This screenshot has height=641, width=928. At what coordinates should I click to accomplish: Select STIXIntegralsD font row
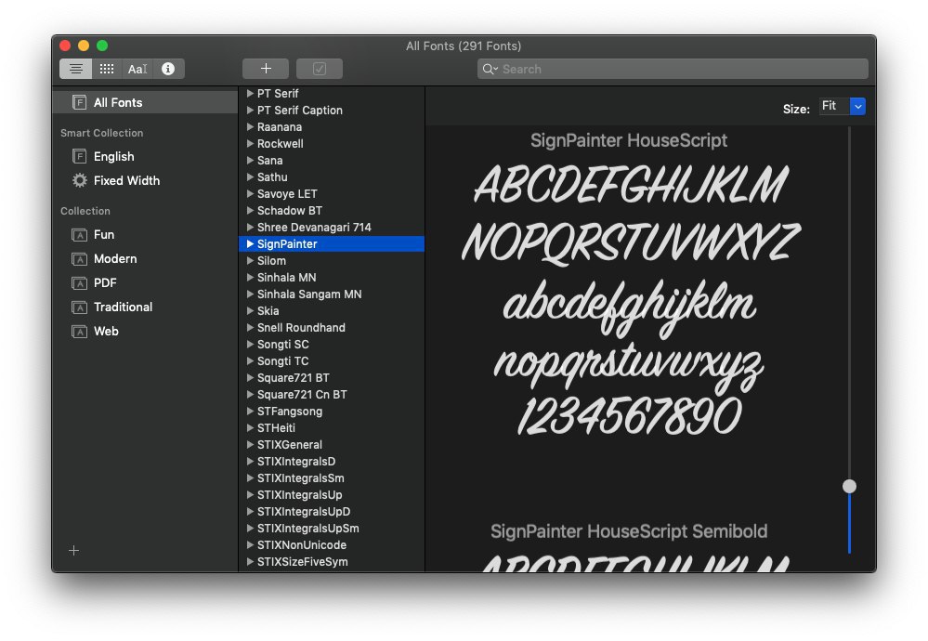pos(332,461)
